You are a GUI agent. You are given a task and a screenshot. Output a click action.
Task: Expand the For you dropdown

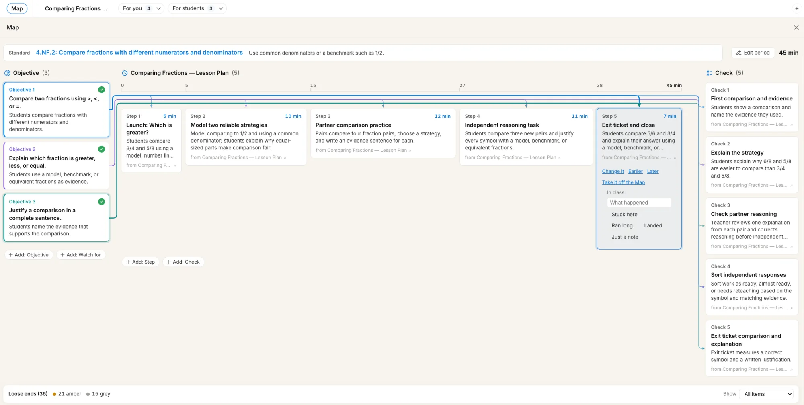[x=141, y=8]
